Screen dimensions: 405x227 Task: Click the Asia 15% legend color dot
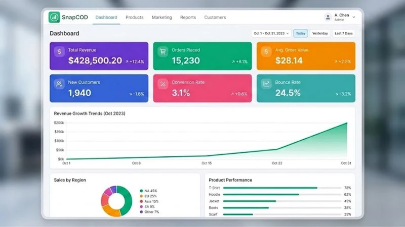pyautogui.click(x=141, y=201)
